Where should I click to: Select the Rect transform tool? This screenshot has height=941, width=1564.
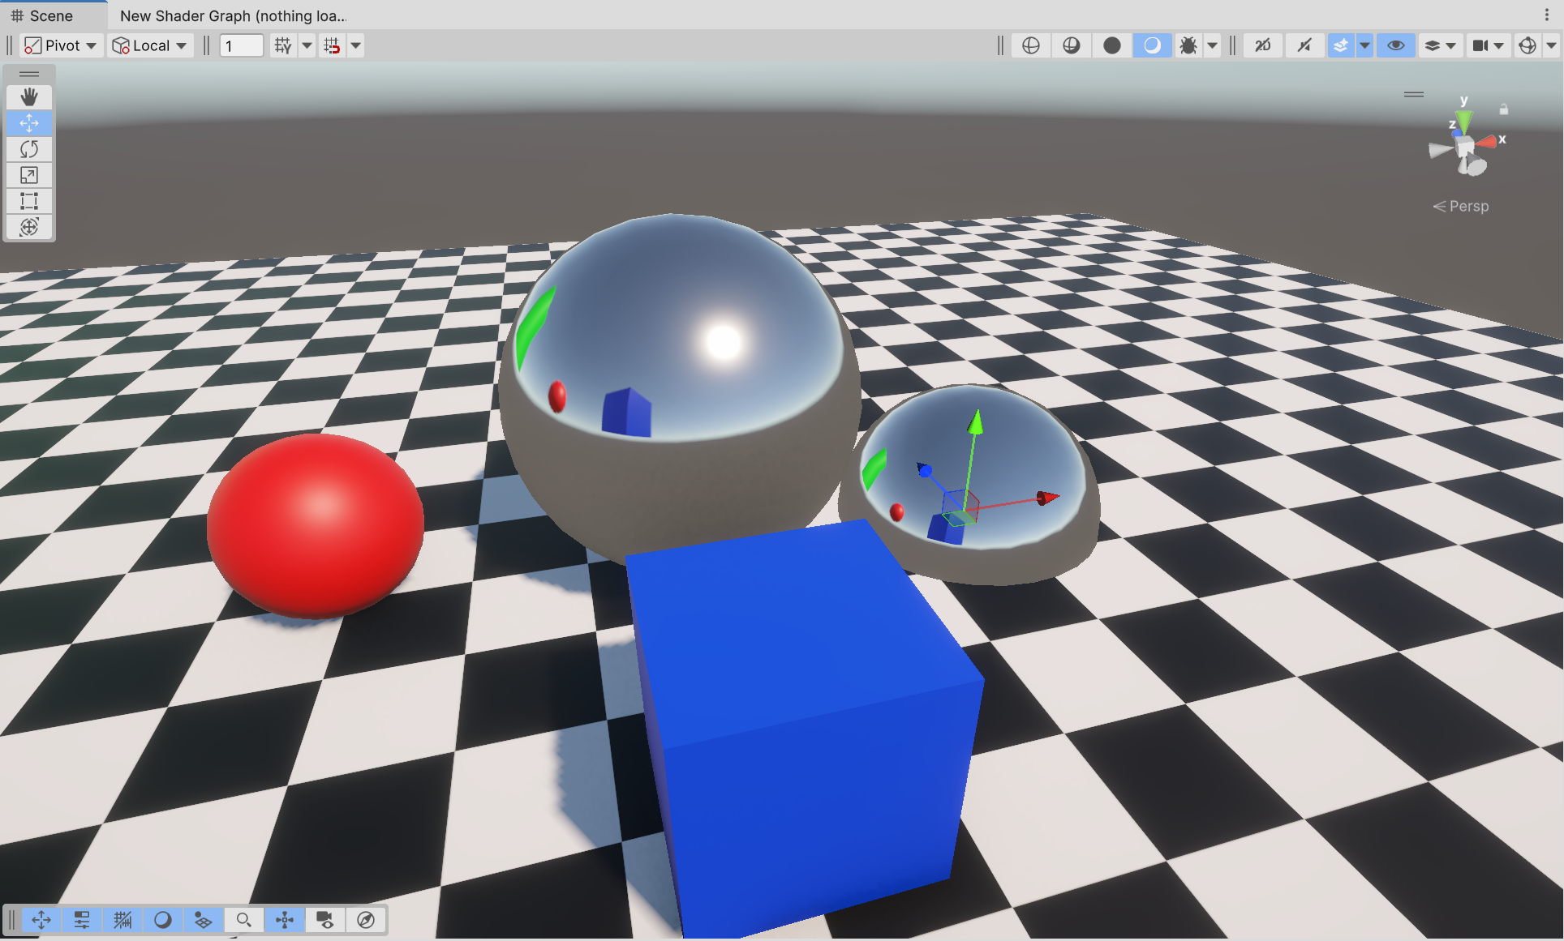pos(29,201)
